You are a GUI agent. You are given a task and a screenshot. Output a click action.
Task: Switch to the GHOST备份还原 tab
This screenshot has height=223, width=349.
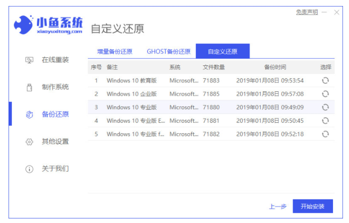click(168, 51)
